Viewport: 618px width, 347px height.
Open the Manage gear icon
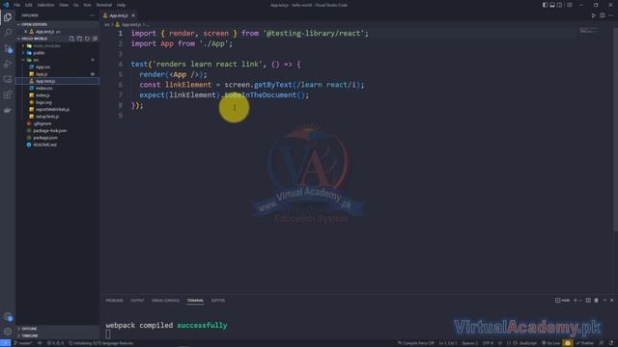(x=8, y=332)
